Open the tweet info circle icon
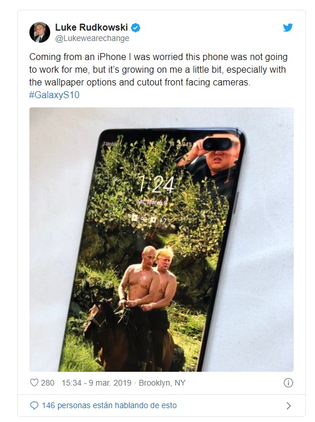 [288, 383]
